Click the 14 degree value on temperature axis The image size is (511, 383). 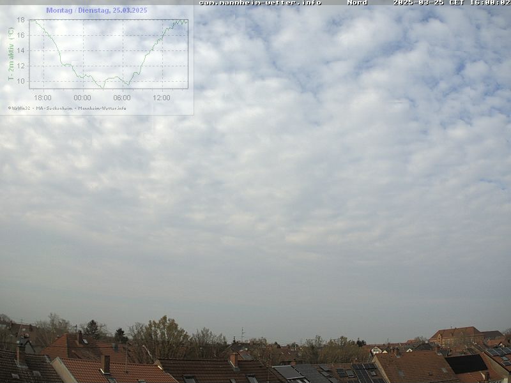coord(20,50)
